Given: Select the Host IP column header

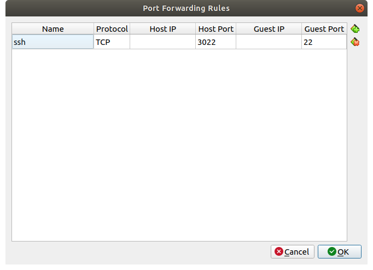Looking at the screenshot, I should point(163,29).
